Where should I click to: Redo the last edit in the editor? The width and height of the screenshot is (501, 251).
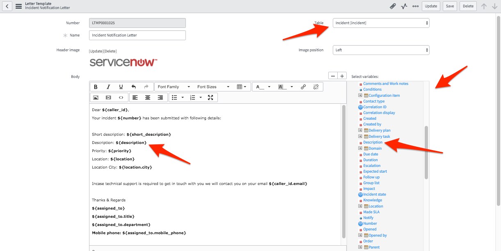tap(146, 87)
